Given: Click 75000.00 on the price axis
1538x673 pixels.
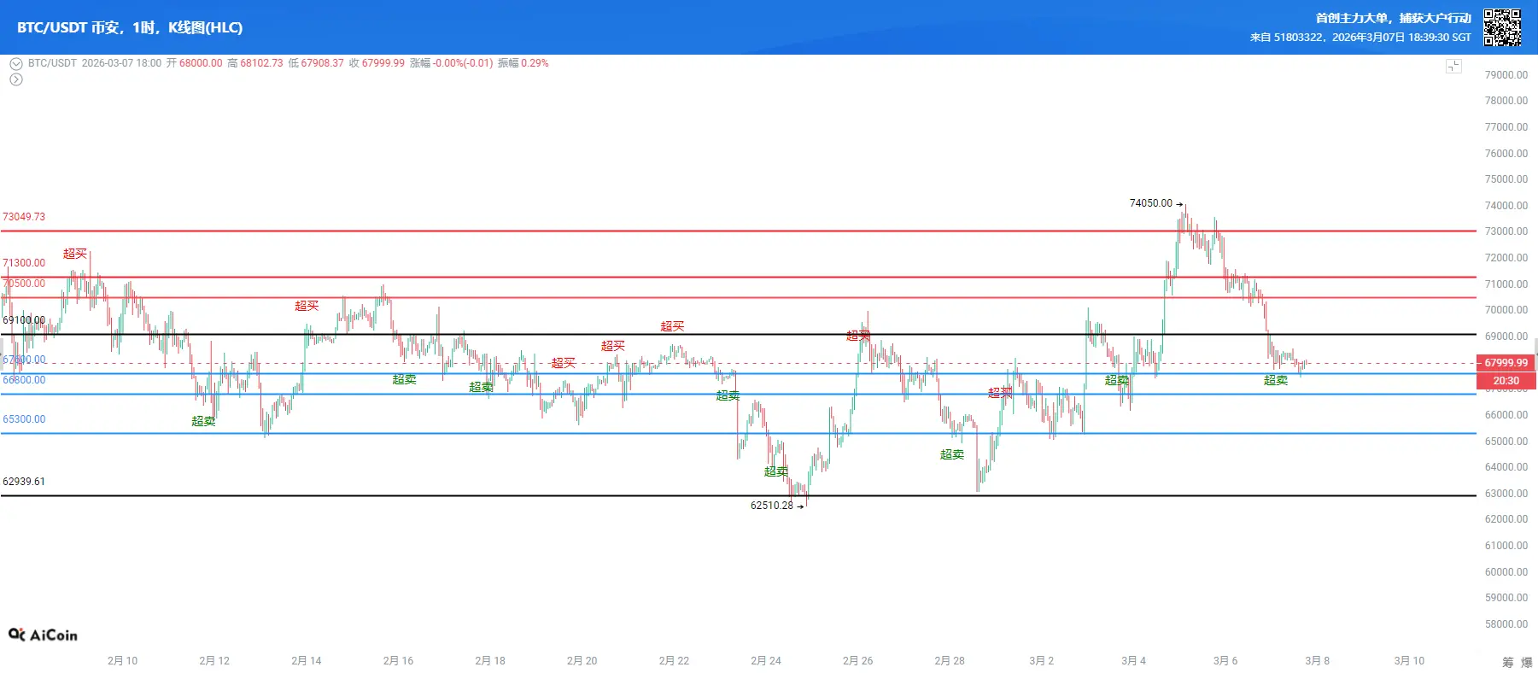Looking at the screenshot, I should click(x=1506, y=179).
